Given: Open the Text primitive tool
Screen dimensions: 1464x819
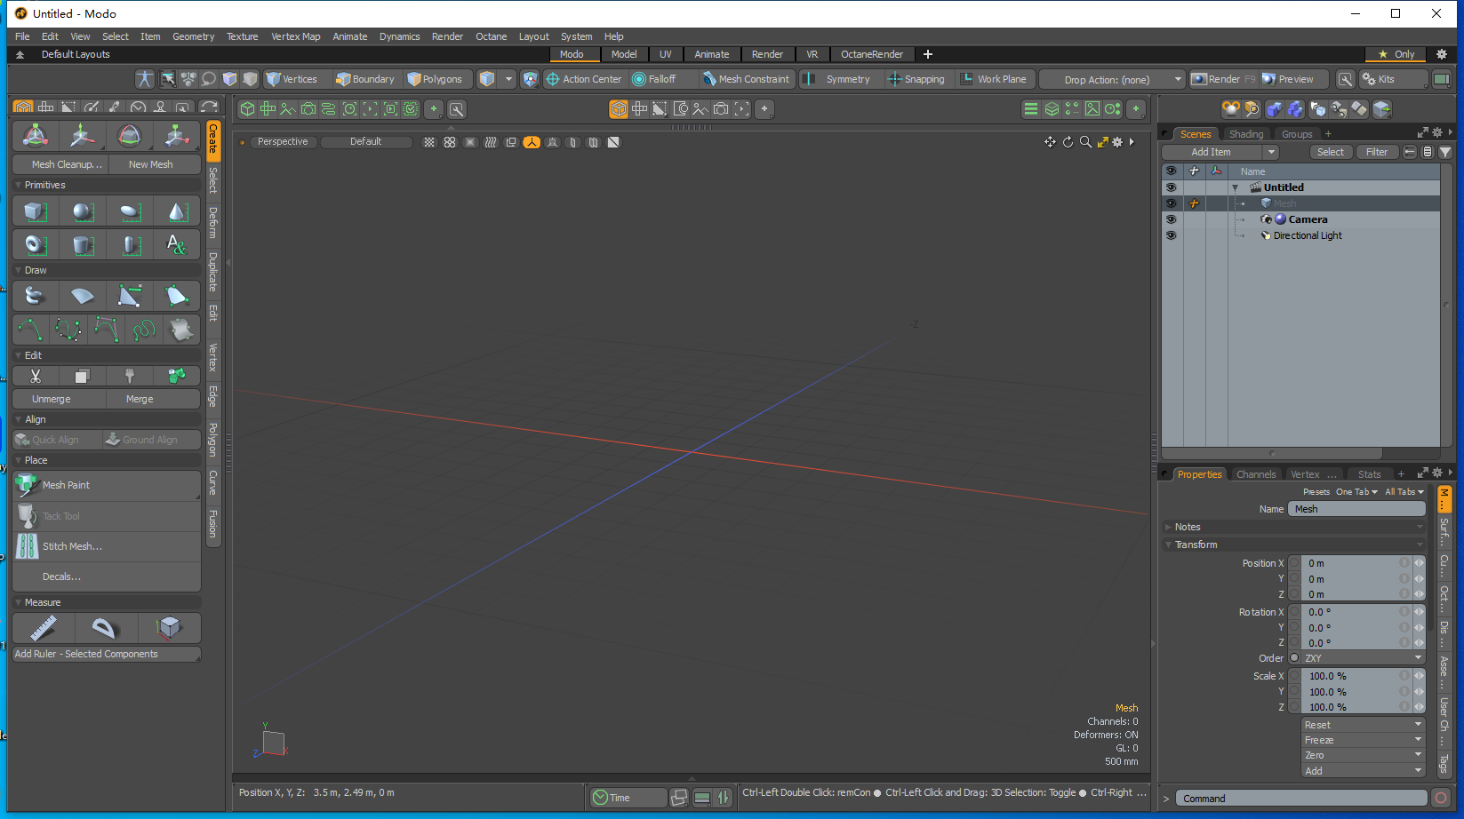Looking at the screenshot, I should [176, 244].
